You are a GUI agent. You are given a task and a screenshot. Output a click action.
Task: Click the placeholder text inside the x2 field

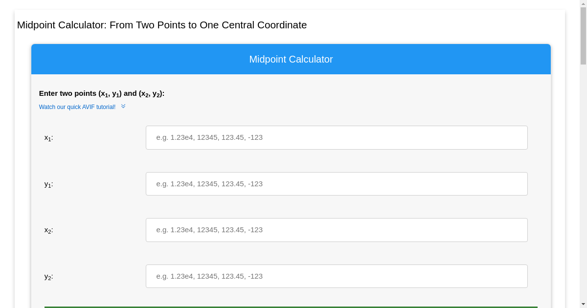pos(209,230)
